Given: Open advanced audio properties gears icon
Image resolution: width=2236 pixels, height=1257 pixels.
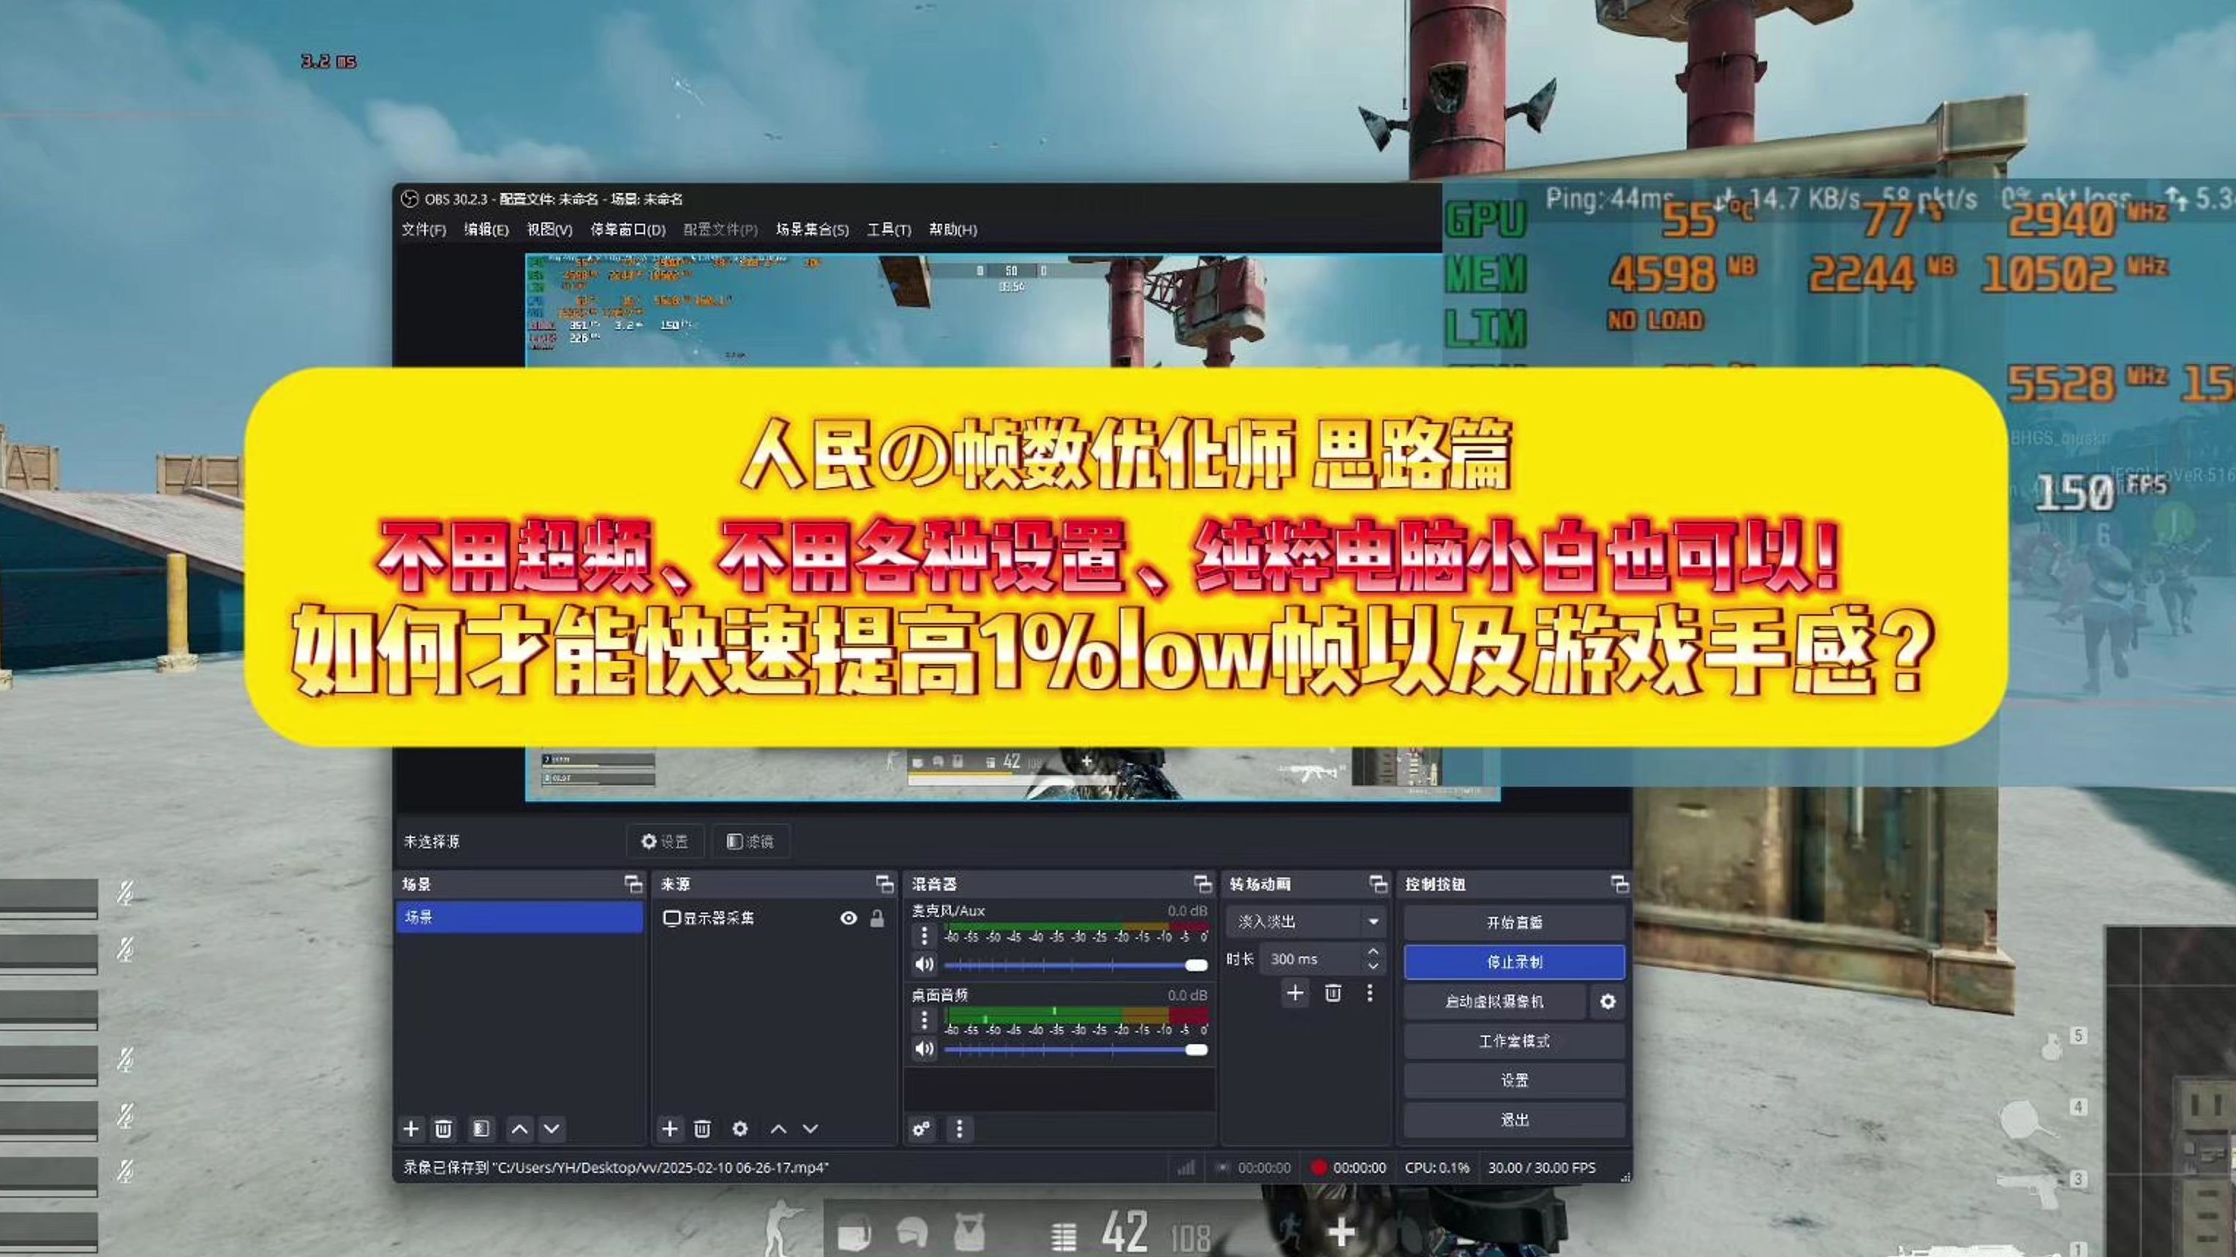Looking at the screenshot, I should point(922,1128).
